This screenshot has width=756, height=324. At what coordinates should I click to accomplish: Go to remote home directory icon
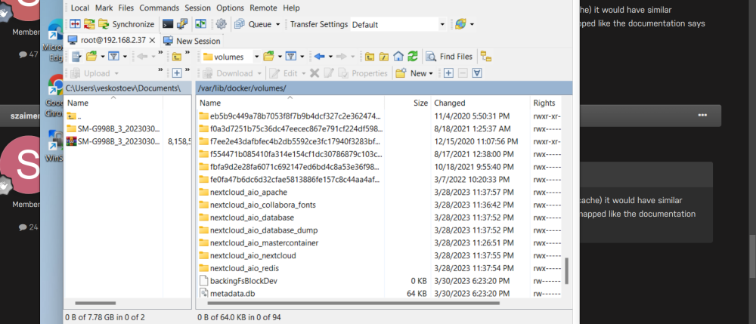398,57
